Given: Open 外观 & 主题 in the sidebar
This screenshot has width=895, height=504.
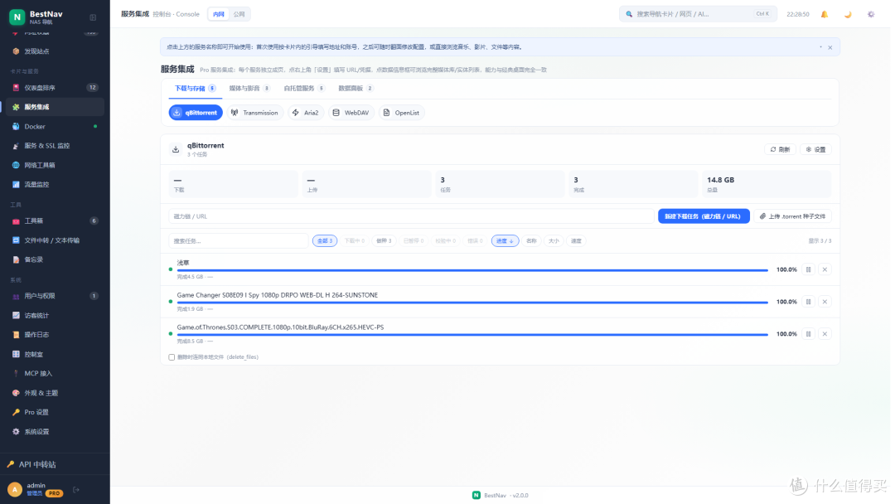Looking at the screenshot, I should tap(55, 393).
